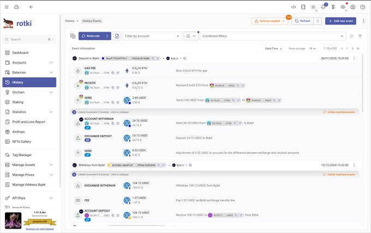Click link badge under ACCOUNT WITHDRAW
This screenshot has width=371, height=233.
pyautogui.click(x=87, y=128)
